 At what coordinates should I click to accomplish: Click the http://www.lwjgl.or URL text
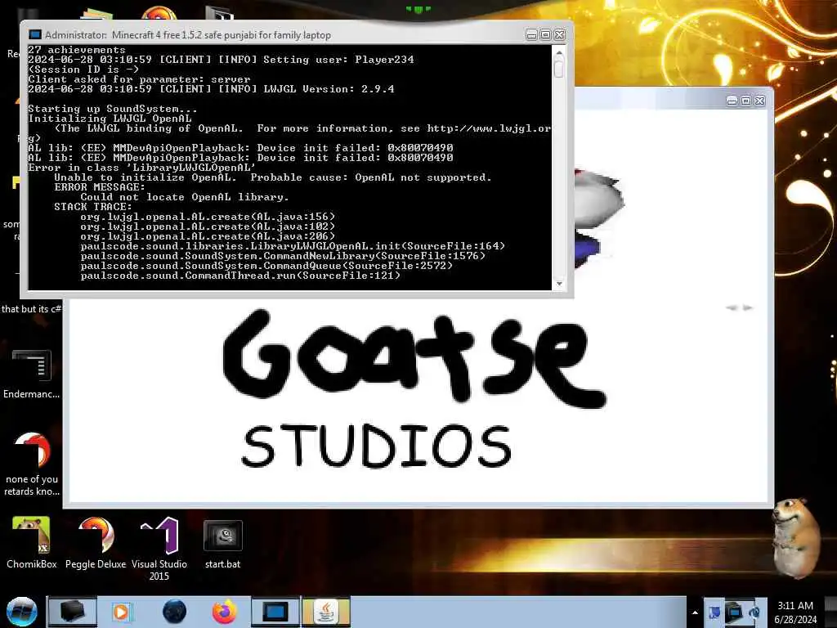(489, 128)
